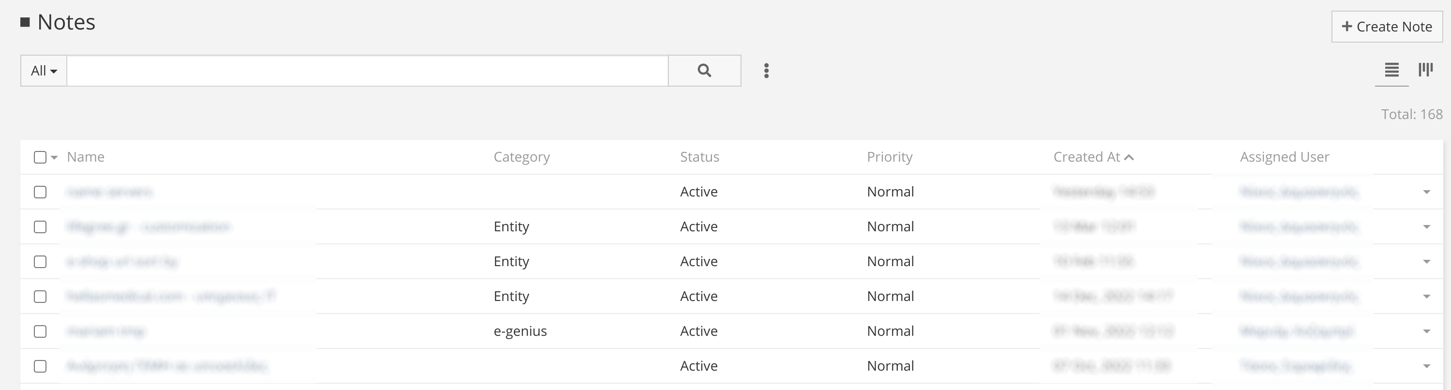Switch to list view icon
Screen dimensions: 1451x390
1391,70
